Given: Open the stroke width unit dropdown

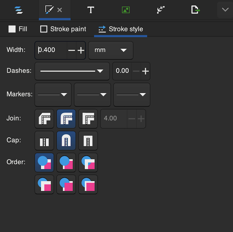Looking at the screenshot, I should click(x=111, y=50).
